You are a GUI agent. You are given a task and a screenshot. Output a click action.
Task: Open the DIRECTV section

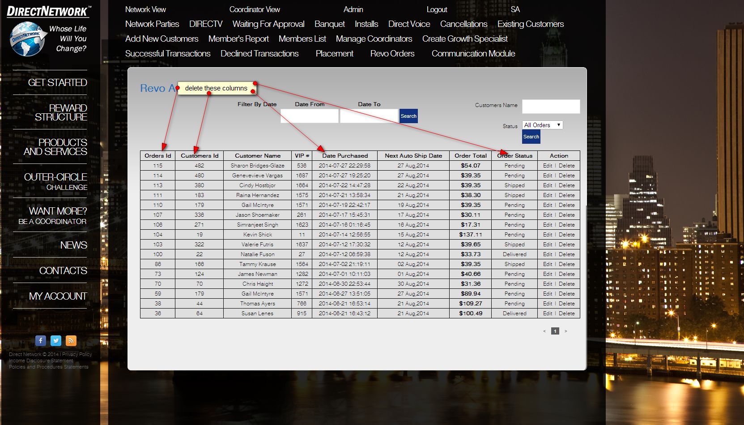pyautogui.click(x=206, y=24)
